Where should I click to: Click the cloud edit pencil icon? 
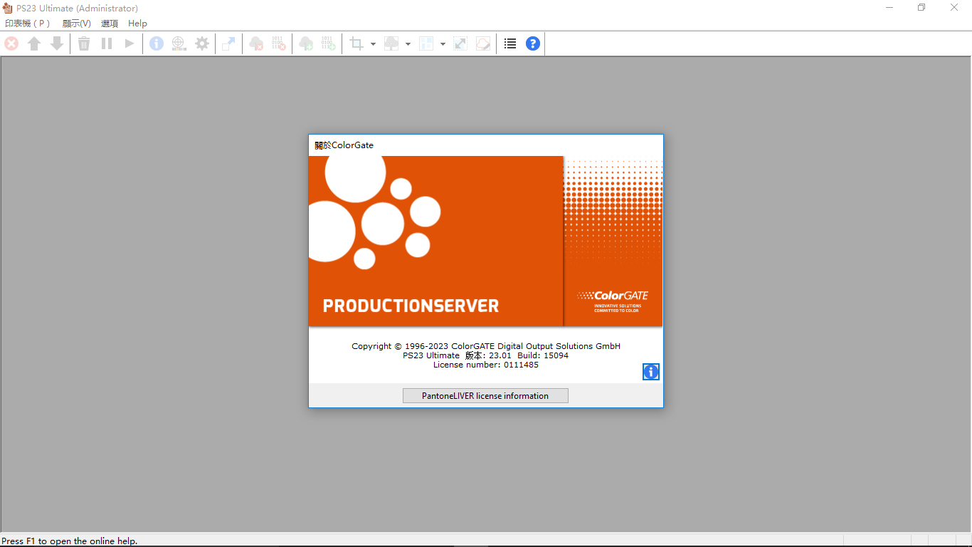tap(483, 43)
